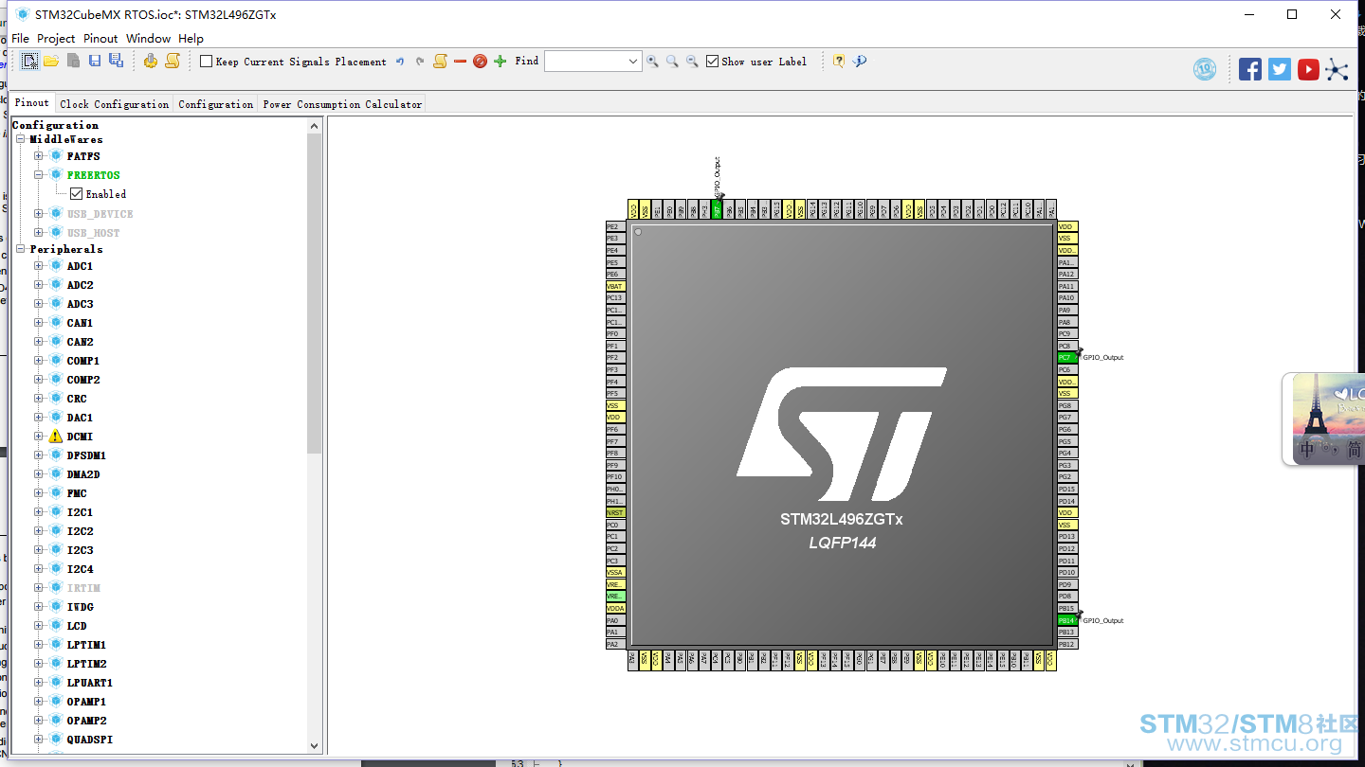This screenshot has height=767, width=1365.
Task: Click the VBAT pin on chip
Action: tap(616, 286)
